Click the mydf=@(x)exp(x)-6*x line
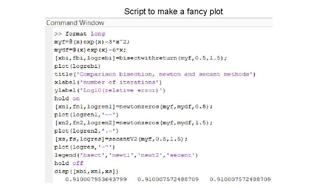The width and height of the screenshot is (335, 188). point(90,50)
